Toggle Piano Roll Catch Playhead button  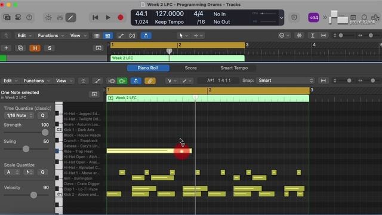pyautogui.click(x=135, y=81)
